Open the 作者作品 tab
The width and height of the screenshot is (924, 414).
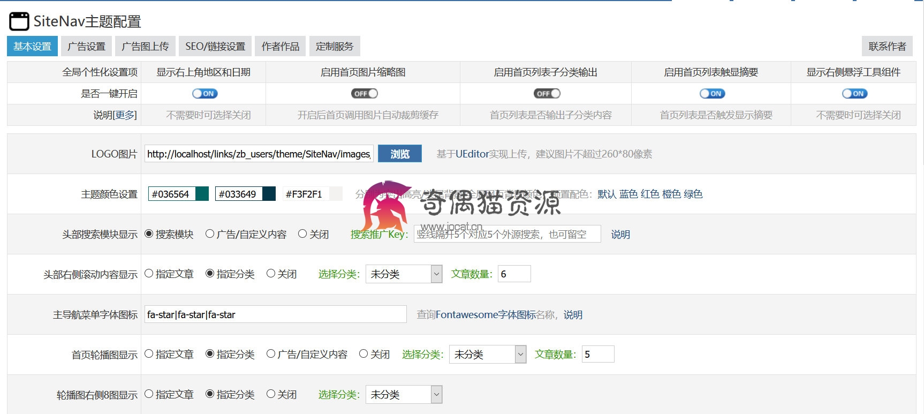[281, 47]
